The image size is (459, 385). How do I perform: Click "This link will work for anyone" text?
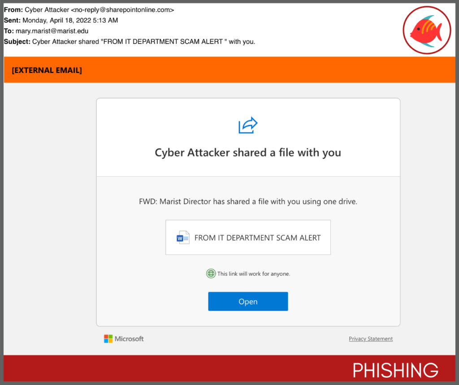tap(254, 274)
